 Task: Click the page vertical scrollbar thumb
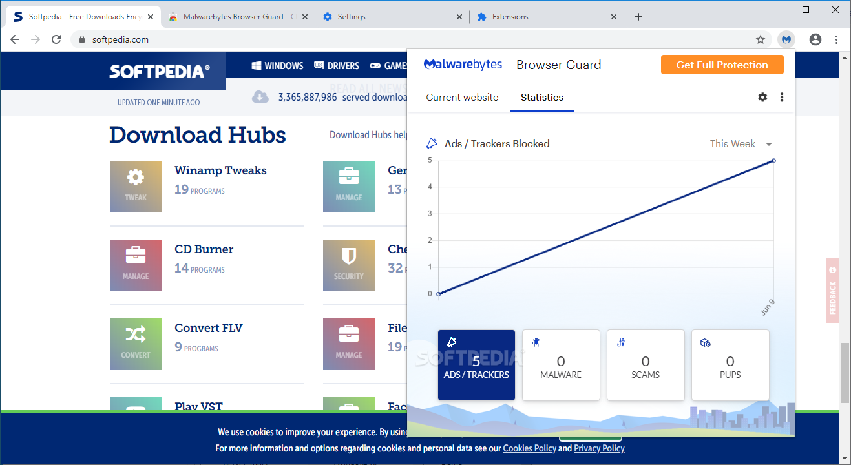click(845, 373)
